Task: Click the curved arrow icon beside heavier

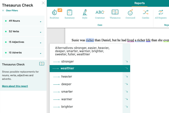Action: pos(126,76)
